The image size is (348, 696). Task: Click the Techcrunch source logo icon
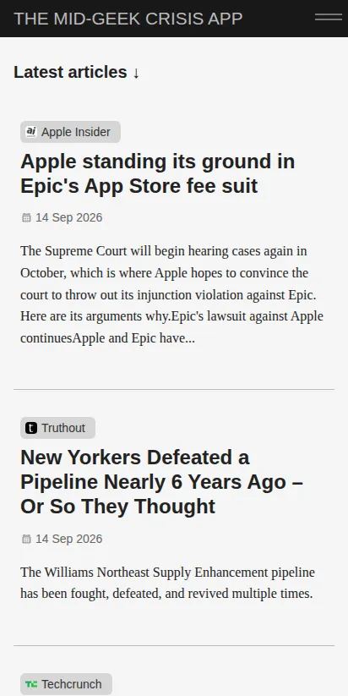[x=31, y=684]
